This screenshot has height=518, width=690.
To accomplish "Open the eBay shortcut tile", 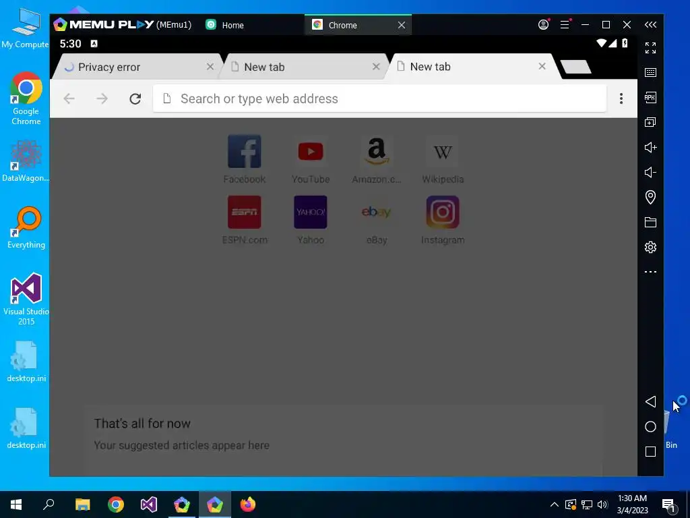I will pyautogui.click(x=377, y=221).
